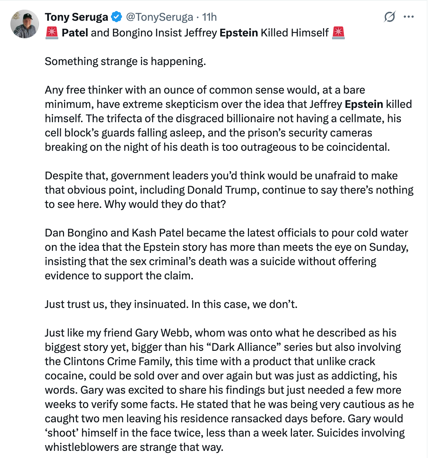The image size is (430, 458).
Task: Click the siren emoji after Himself
Action: click(x=338, y=33)
